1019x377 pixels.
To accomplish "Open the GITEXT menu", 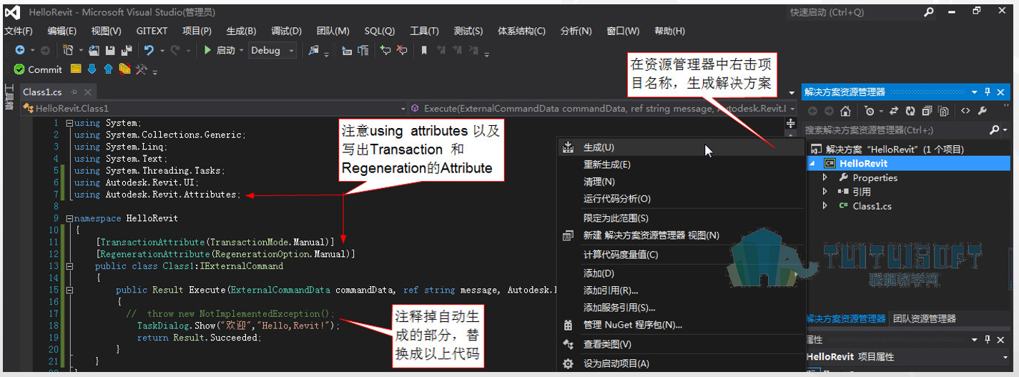I will [x=152, y=31].
